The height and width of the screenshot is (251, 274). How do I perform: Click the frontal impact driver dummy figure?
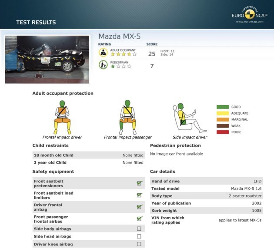tap(62, 117)
